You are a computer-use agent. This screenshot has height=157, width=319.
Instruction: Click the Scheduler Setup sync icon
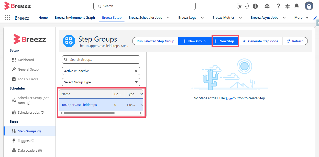pyautogui.click(x=14, y=101)
